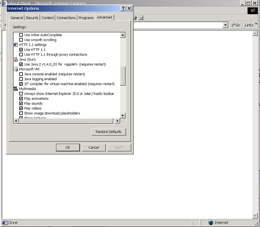Click the settings list vertical scrollbar thumb

point(123,76)
